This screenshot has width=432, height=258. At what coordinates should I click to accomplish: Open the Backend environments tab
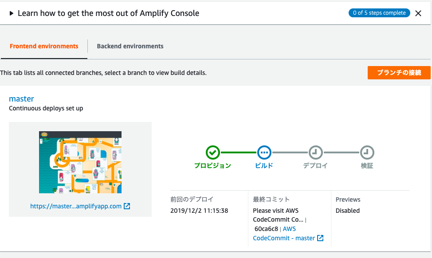click(x=130, y=46)
